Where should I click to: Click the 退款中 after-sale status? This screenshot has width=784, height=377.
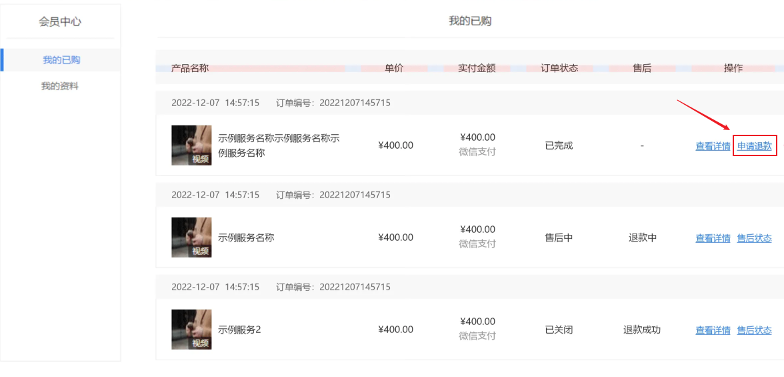pos(643,238)
